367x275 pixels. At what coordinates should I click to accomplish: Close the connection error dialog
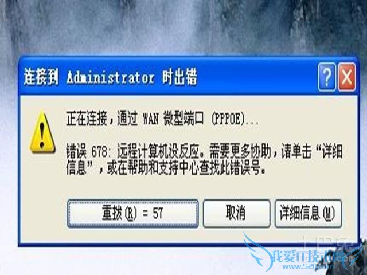point(347,77)
